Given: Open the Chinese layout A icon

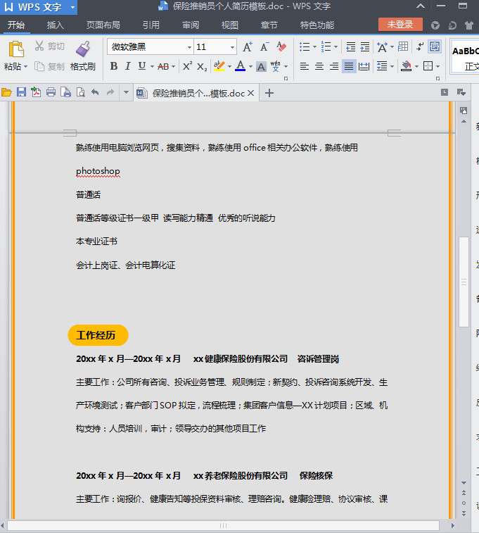Looking at the screenshot, I should tap(382, 47).
